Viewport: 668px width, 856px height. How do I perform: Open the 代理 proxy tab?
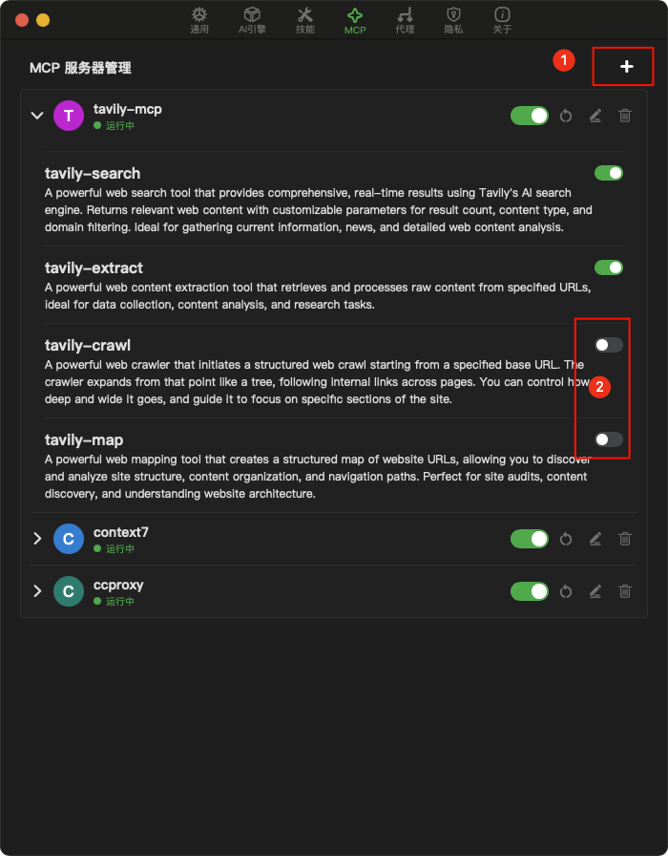[405, 20]
